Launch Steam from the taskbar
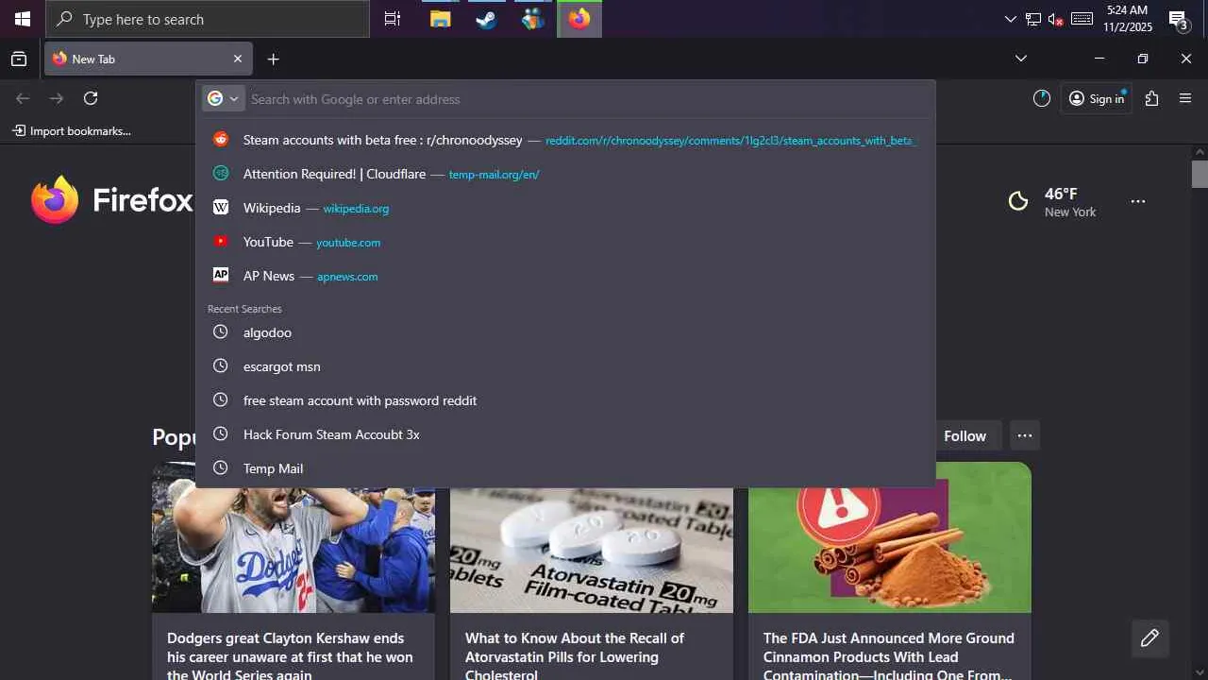 486,19
